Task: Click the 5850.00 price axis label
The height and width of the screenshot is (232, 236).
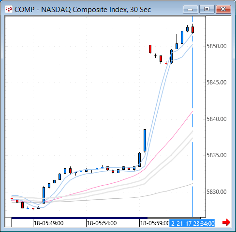Action: tap(217, 46)
